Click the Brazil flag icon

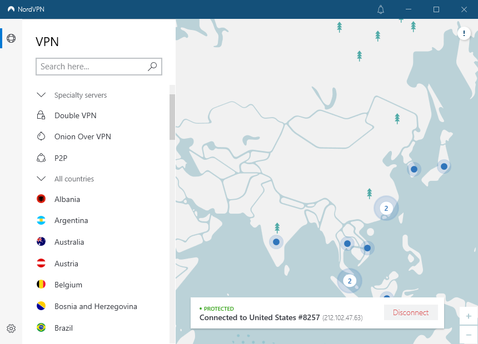[41, 327]
